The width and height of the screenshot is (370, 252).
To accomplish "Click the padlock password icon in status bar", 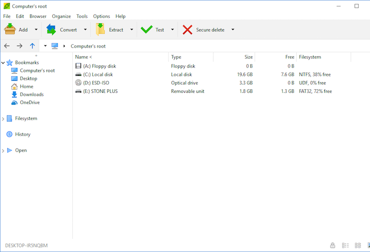I will point(332,245).
